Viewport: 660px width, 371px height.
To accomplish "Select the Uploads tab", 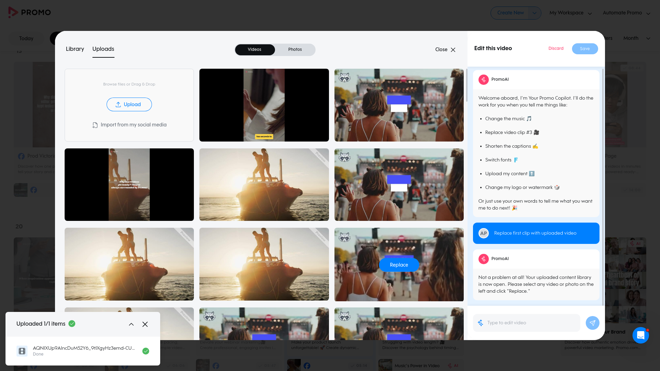I will tap(103, 49).
